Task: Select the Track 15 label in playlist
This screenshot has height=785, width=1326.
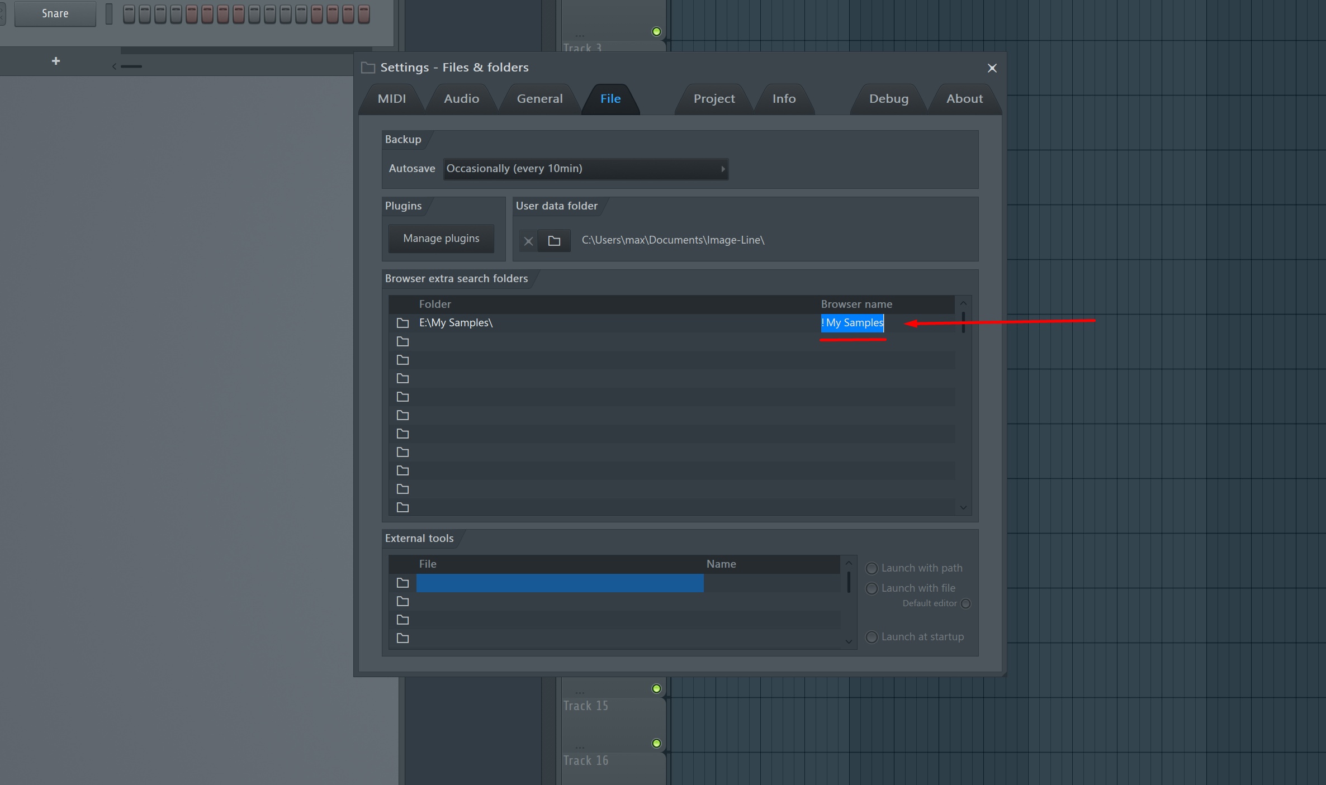Action: pyautogui.click(x=585, y=706)
